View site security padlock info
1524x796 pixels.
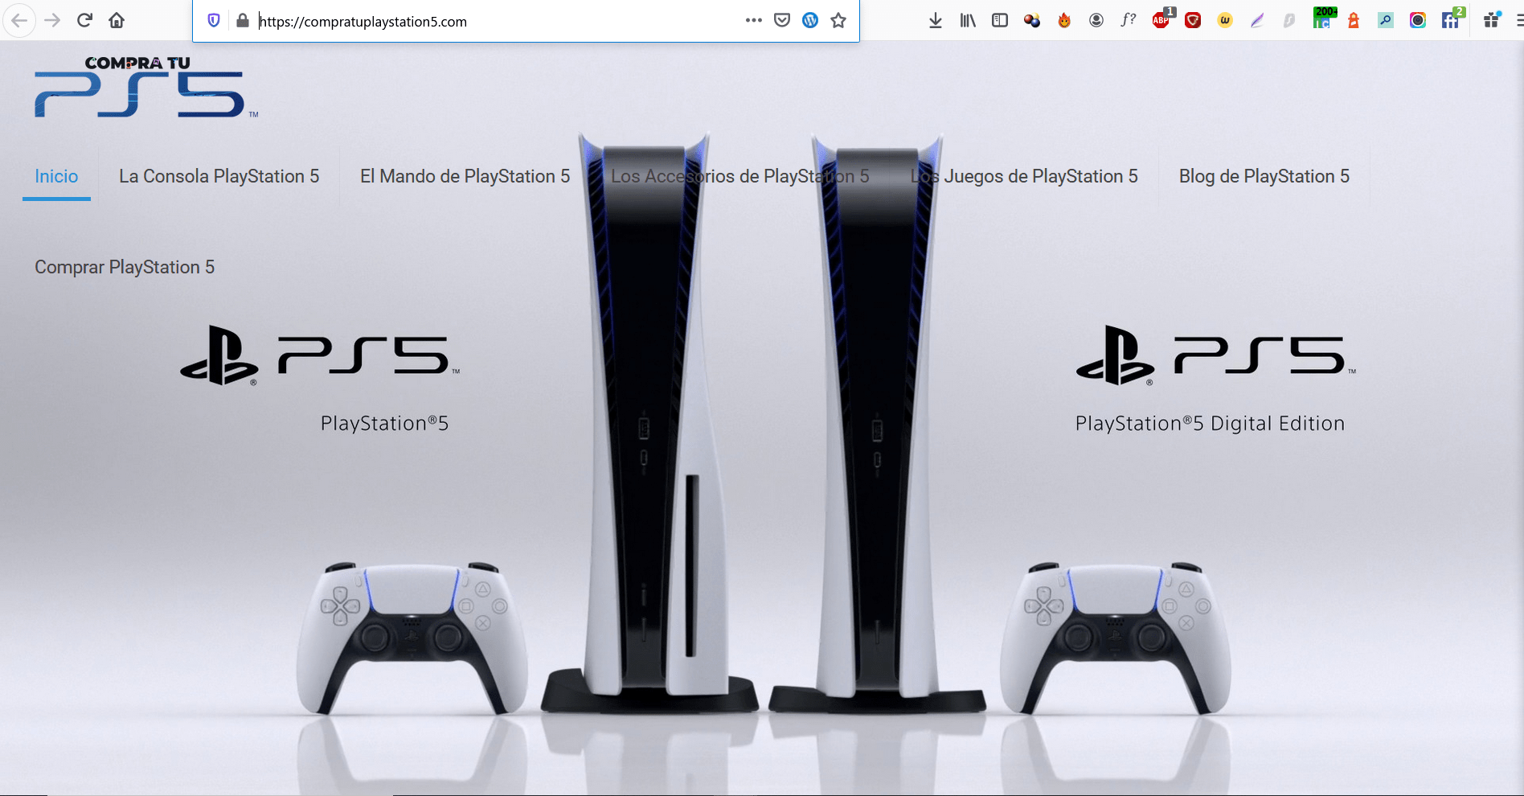pos(243,21)
